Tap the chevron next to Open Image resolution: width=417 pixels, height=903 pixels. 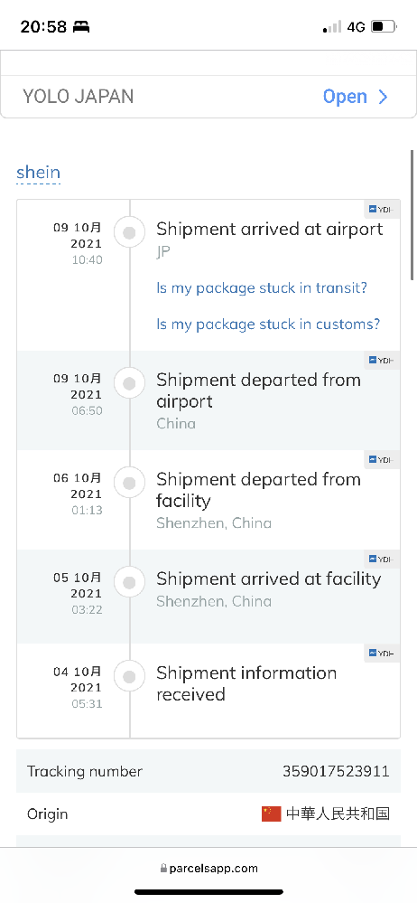tap(383, 97)
